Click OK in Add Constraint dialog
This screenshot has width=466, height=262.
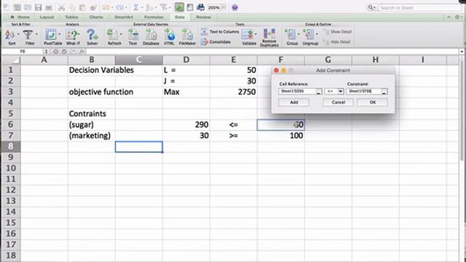point(372,102)
